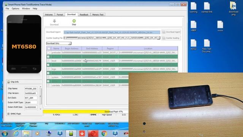Click the Smart Phone Flash Tool taskbar icon
Image resolution: width=243 pixels, height=137 pixels.
click(71, 134)
